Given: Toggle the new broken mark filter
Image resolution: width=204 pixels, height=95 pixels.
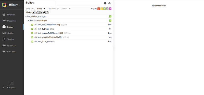Looking at the screenshot, I should (44, 12).
